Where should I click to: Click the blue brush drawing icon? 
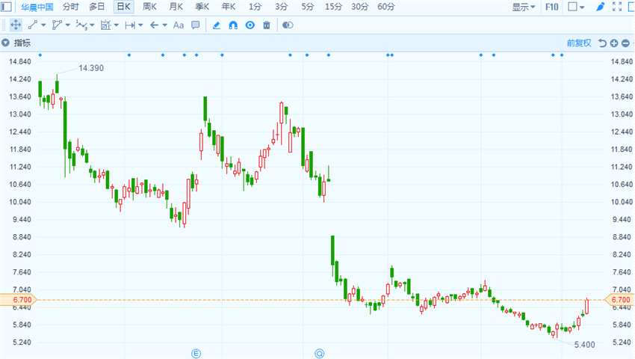click(x=601, y=7)
